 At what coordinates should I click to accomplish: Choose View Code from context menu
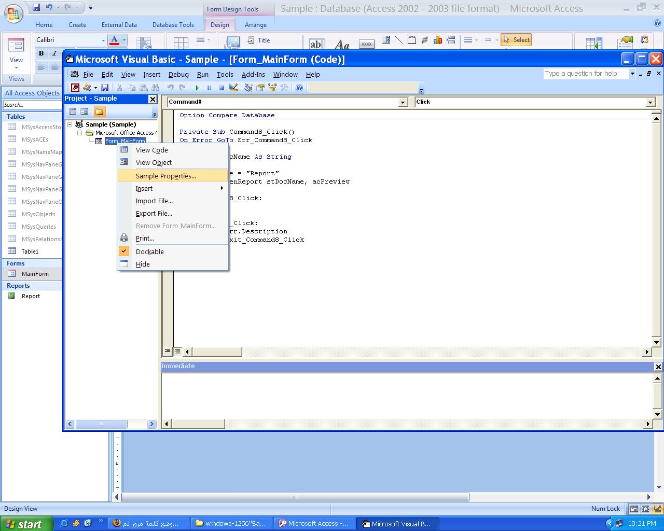[x=173, y=150]
